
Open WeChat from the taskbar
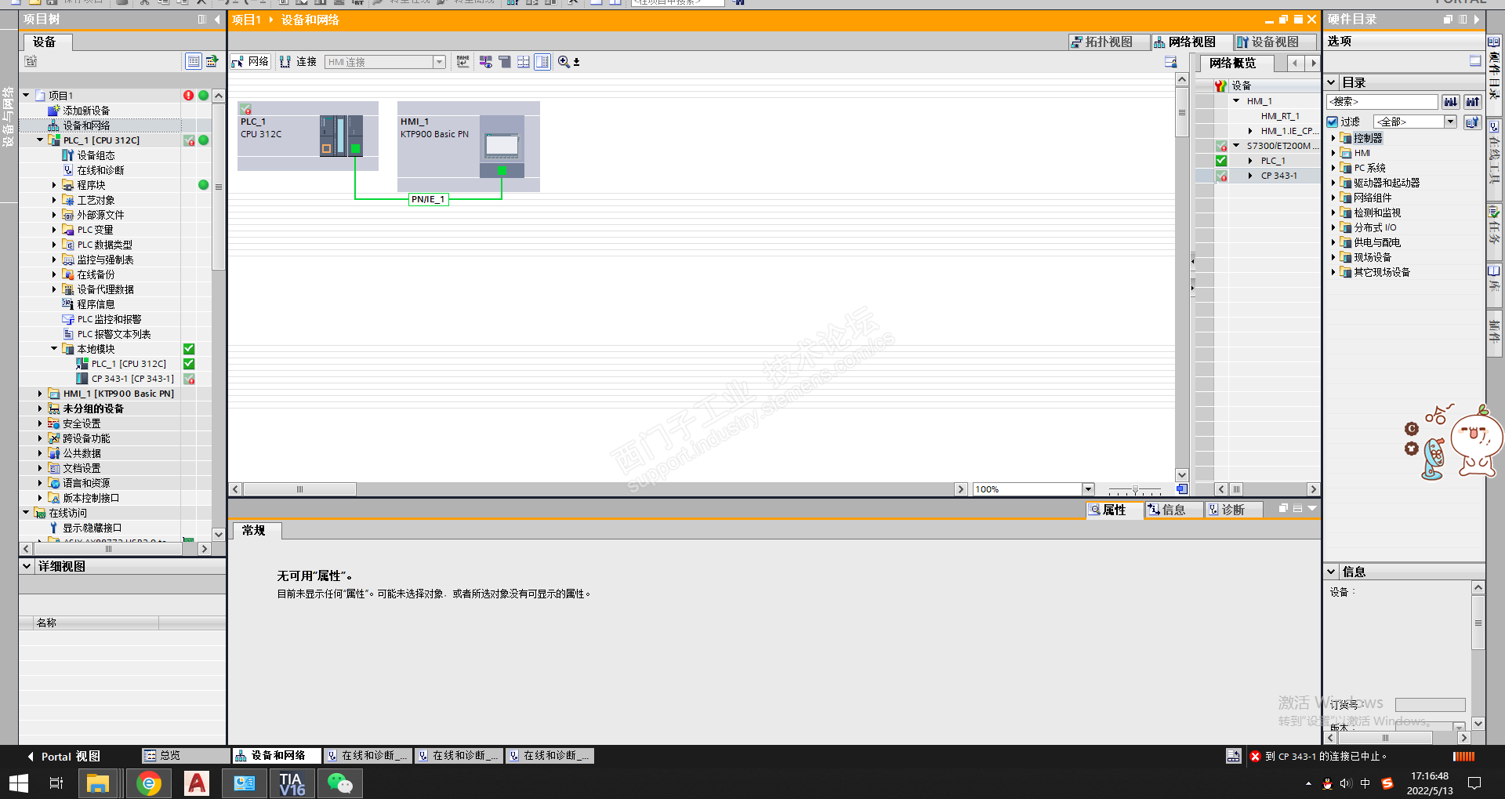[x=339, y=783]
